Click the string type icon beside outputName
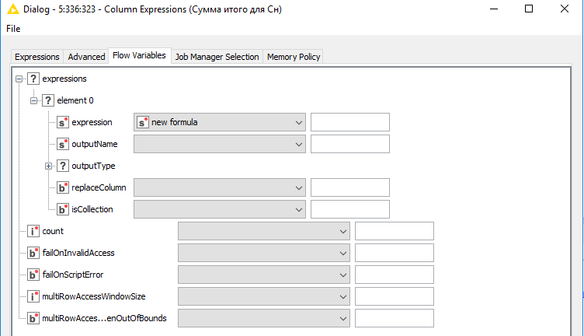584x336 pixels. [x=63, y=144]
